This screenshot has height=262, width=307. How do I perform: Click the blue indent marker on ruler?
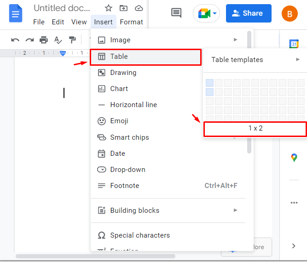tap(63, 53)
